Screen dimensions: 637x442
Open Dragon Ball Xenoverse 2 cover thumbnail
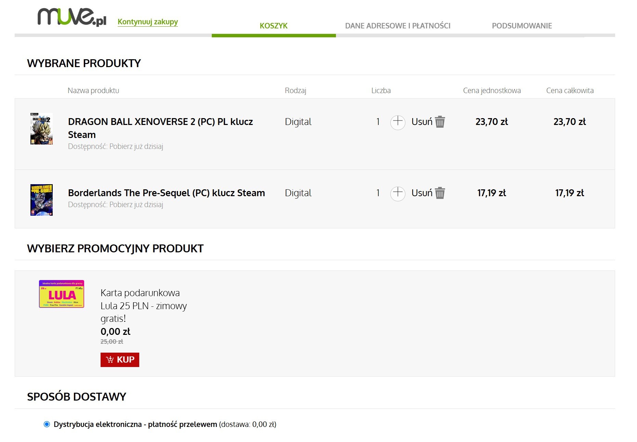pyautogui.click(x=41, y=129)
